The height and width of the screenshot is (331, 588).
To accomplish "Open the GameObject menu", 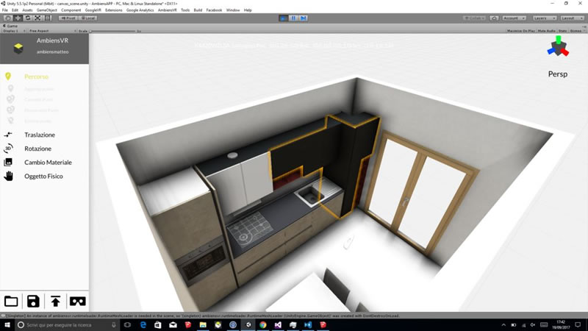I will pyautogui.click(x=46, y=10).
